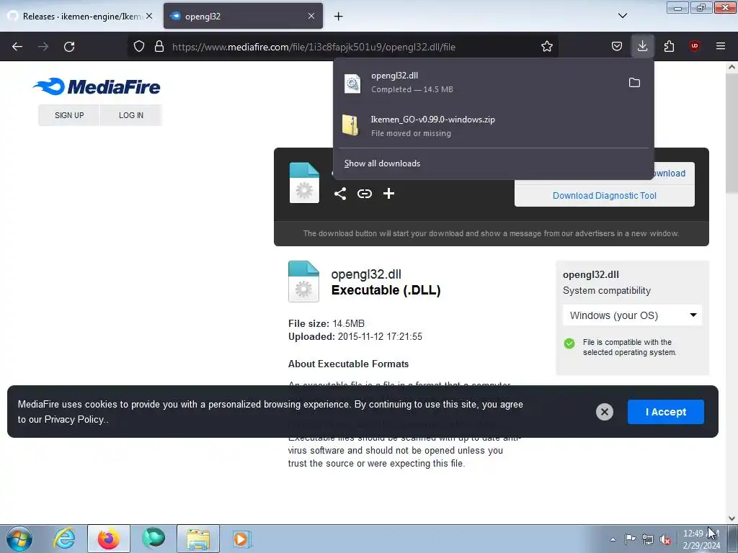Open the media player taskbar icon

click(x=242, y=539)
